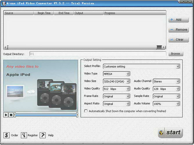This screenshot has height=145, width=194.
Task: Minimize the converter window
Action: (182, 1)
